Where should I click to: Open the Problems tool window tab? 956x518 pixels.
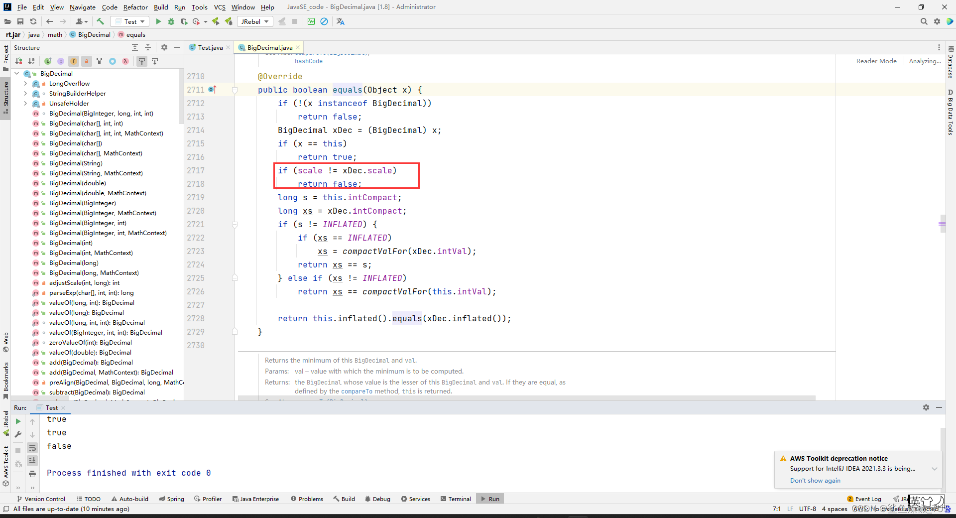pyautogui.click(x=307, y=499)
